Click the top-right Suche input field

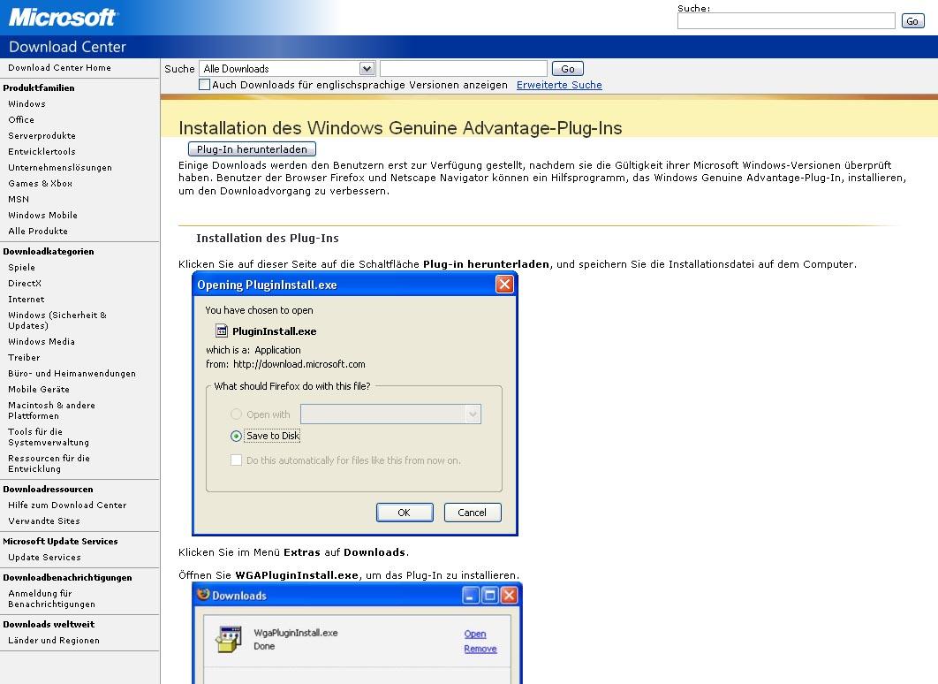click(x=785, y=21)
